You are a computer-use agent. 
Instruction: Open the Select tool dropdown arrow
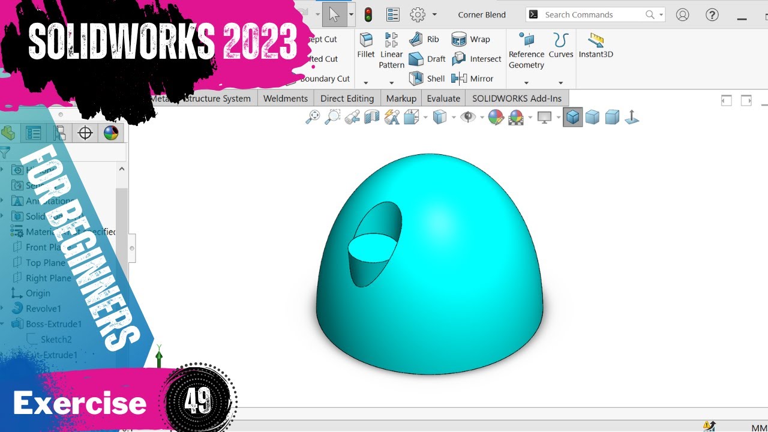pos(352,14)
